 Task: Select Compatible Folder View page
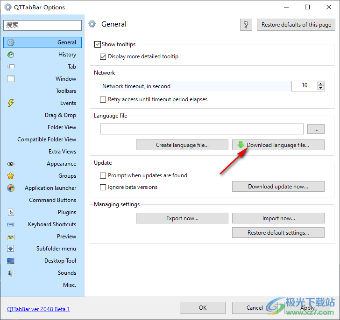coord(47,139)
